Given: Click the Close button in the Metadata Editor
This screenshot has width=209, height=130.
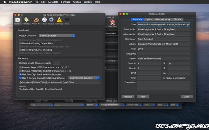Looking at the screenshot, I should pos(187,97).
